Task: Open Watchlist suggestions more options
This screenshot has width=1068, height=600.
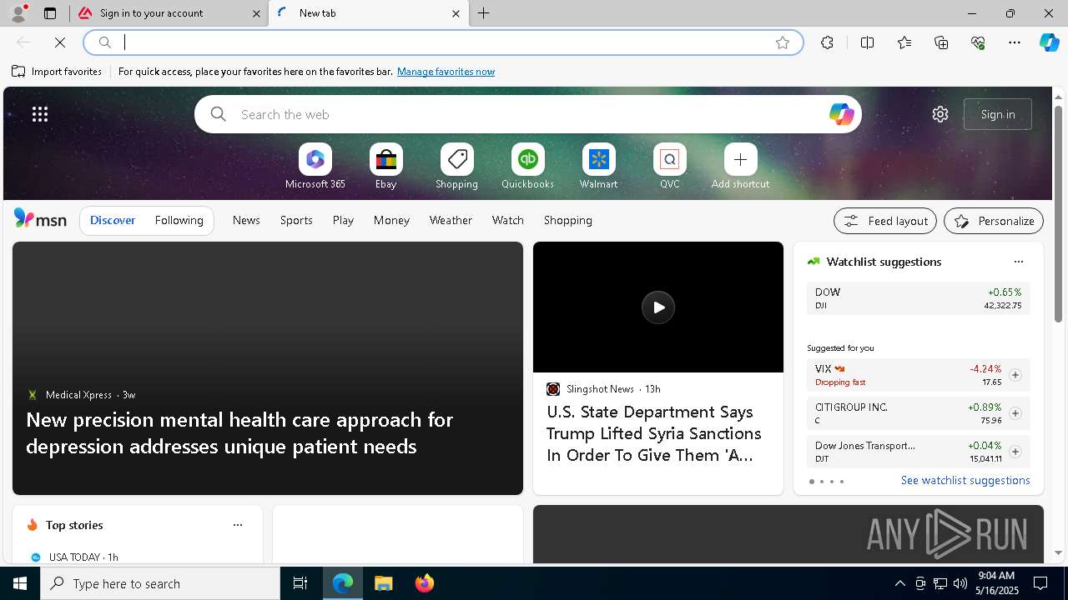Action: (1019, 262)
